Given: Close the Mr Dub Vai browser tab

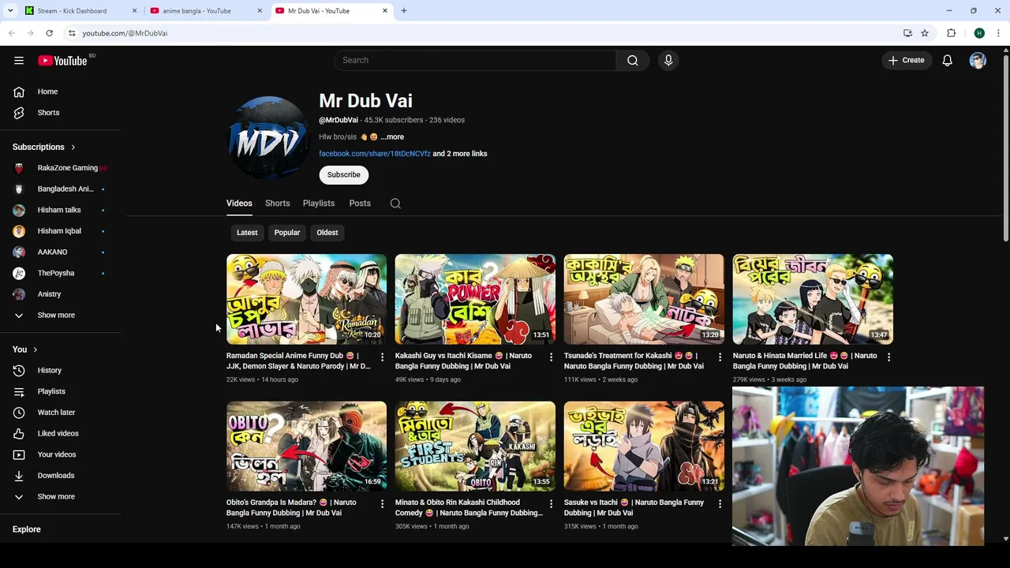Looking at the screenshot, I should tap(385, 11).
